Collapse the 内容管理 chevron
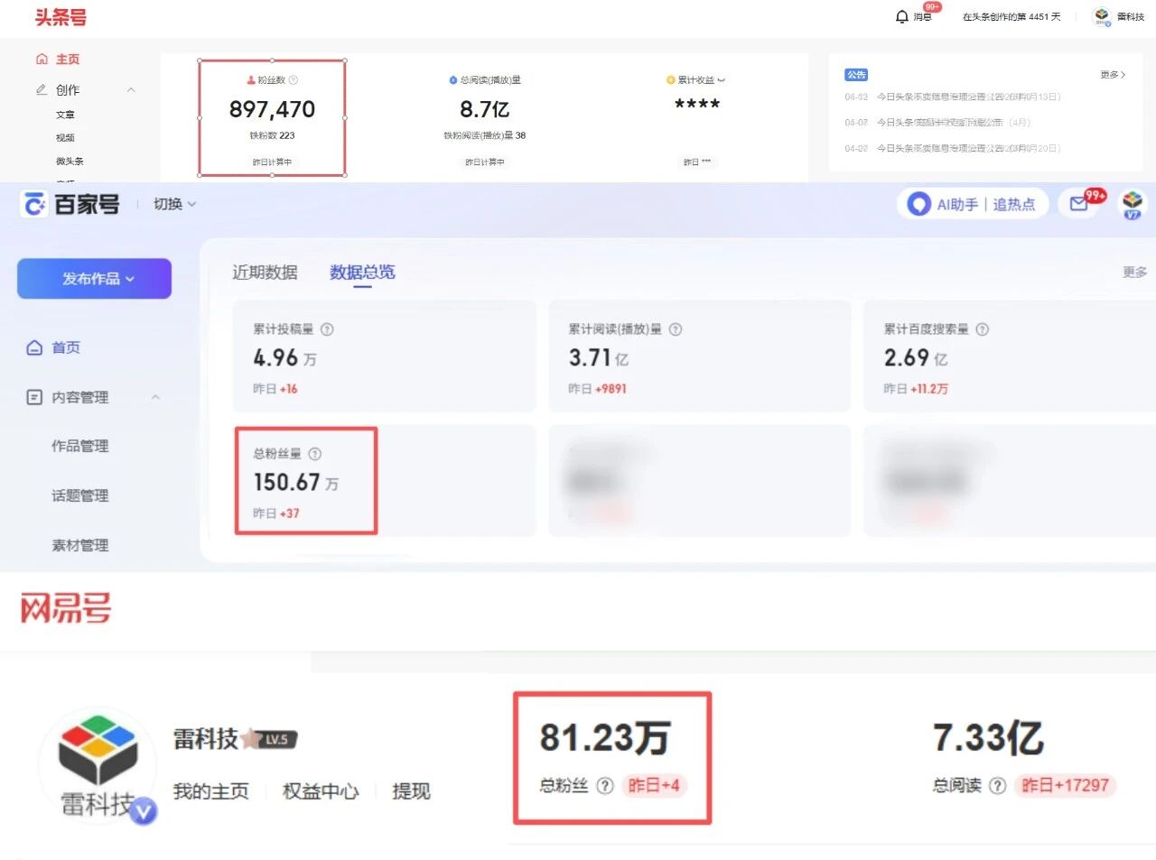 coord(155,397)
